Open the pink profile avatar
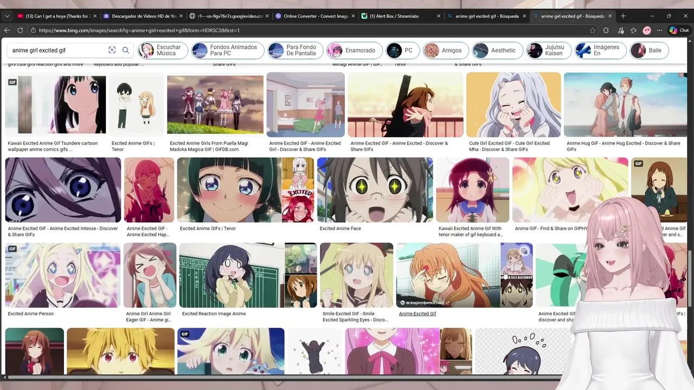 pos(647,30)
